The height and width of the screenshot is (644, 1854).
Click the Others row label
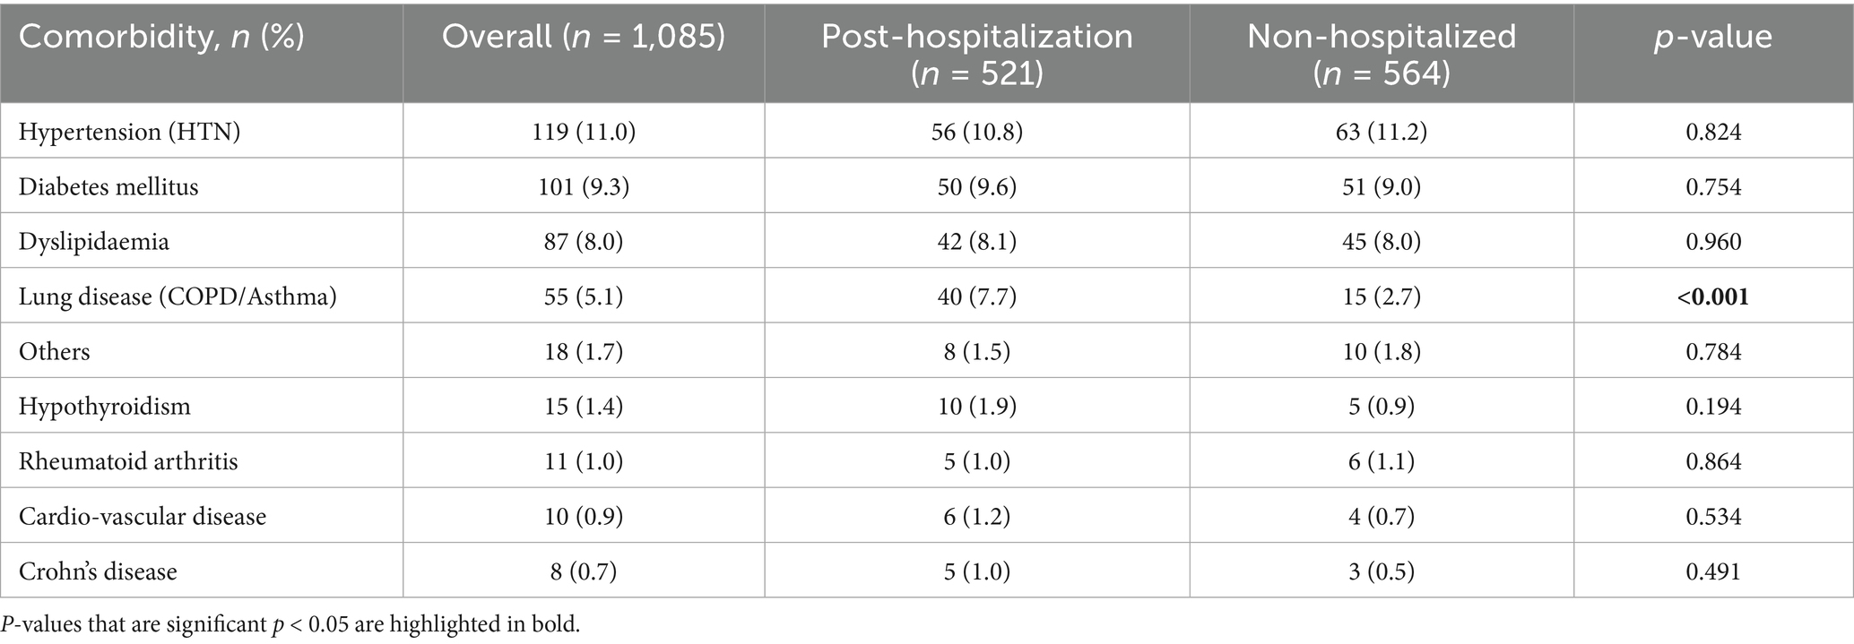[x=55, y=351]
